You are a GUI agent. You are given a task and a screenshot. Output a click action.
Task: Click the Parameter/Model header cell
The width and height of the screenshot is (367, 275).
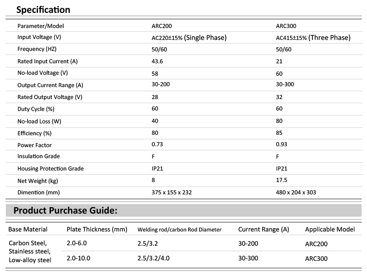pos(40,26)
